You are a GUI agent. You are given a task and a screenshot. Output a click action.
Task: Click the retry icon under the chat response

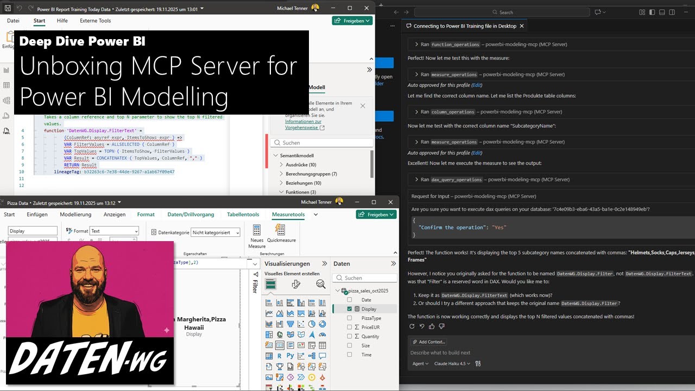click(x=412, y=326)
